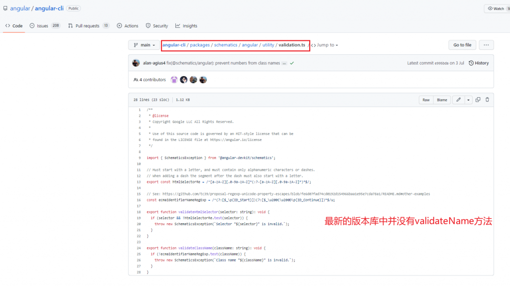The width and height of the screenshot is (510, 286).
Task: Click the SchematicsException import on line 9
Action: coord(183,158)
